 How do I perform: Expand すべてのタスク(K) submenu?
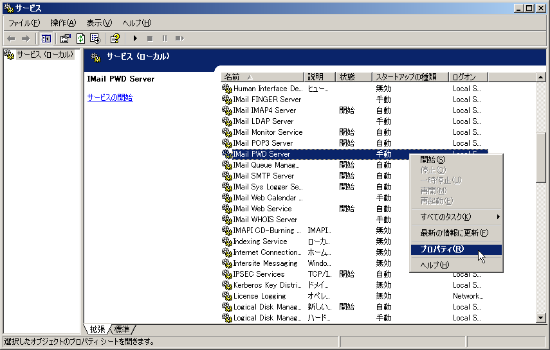[456, 217]
